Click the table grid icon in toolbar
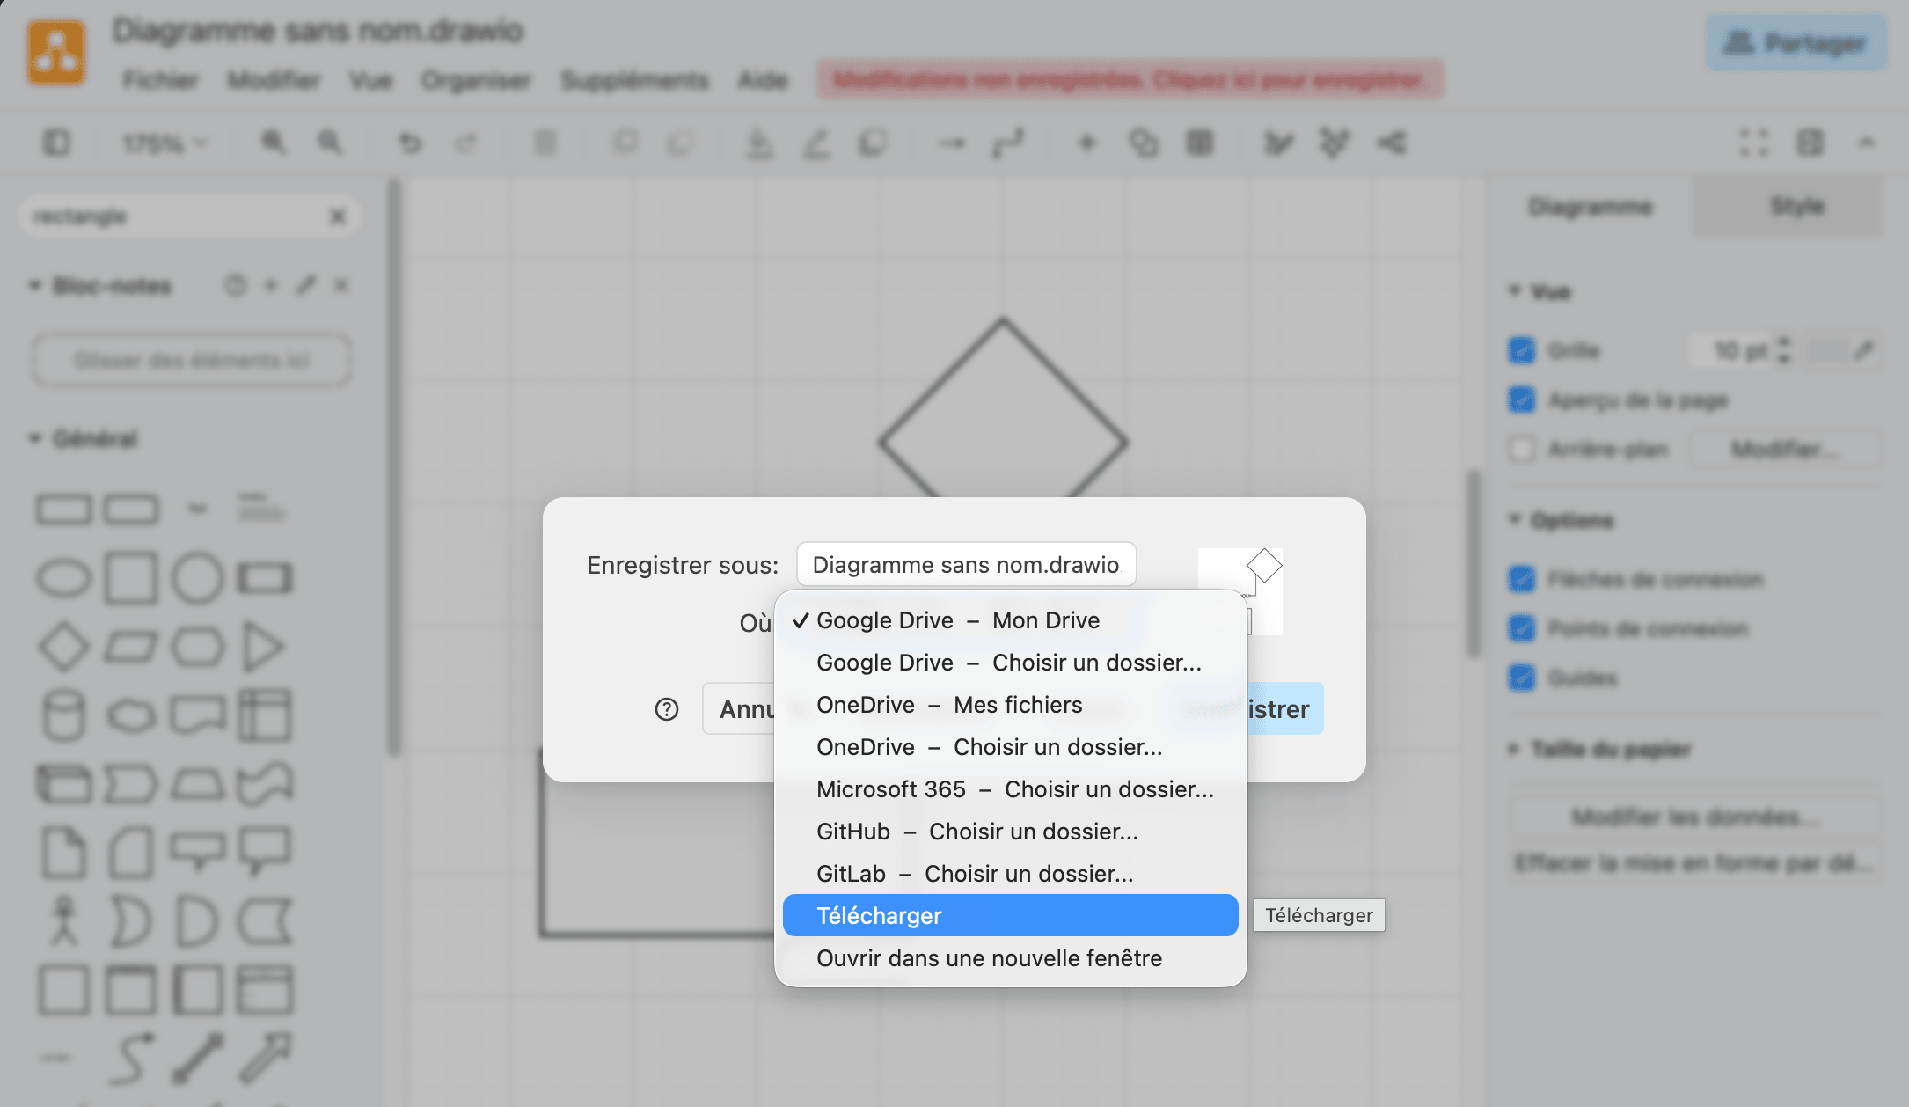The height and width of the screenshot is (1107, 1909). pos(1200,143)
